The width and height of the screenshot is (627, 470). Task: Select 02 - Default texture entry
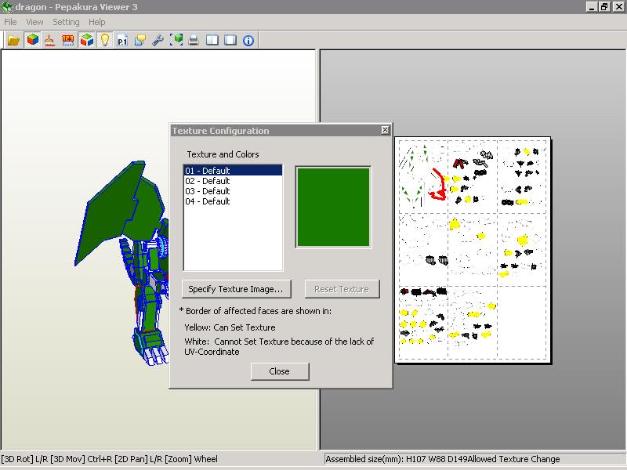coord(207,180)
